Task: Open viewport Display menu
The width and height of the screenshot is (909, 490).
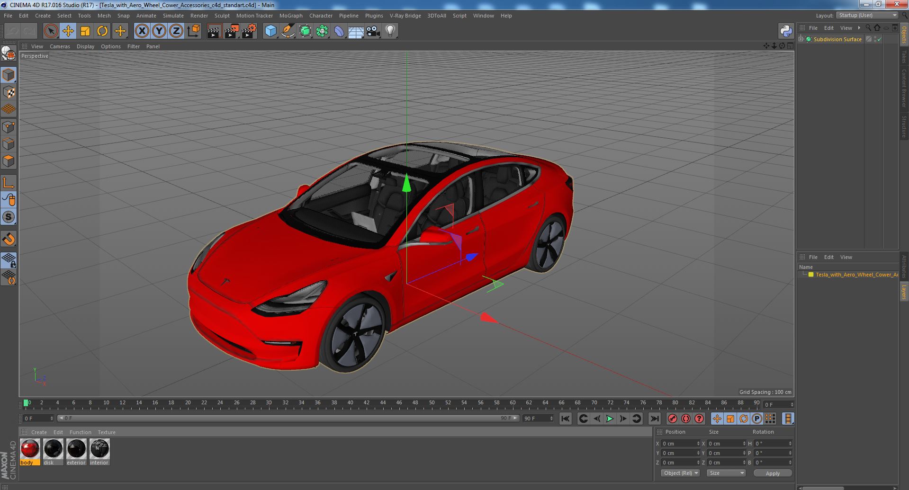Action: click(85, 46)
